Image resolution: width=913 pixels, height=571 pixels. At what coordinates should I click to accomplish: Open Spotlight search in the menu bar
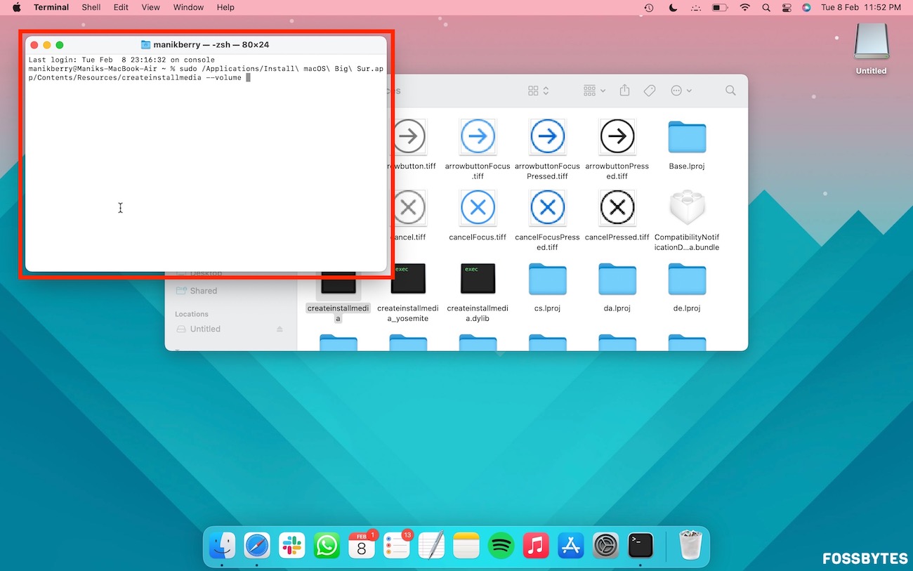point(766,8)
